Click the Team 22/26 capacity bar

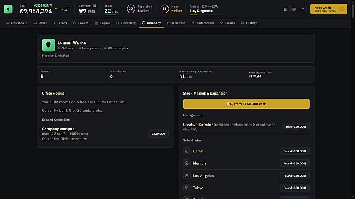click(x=111, y=15)
